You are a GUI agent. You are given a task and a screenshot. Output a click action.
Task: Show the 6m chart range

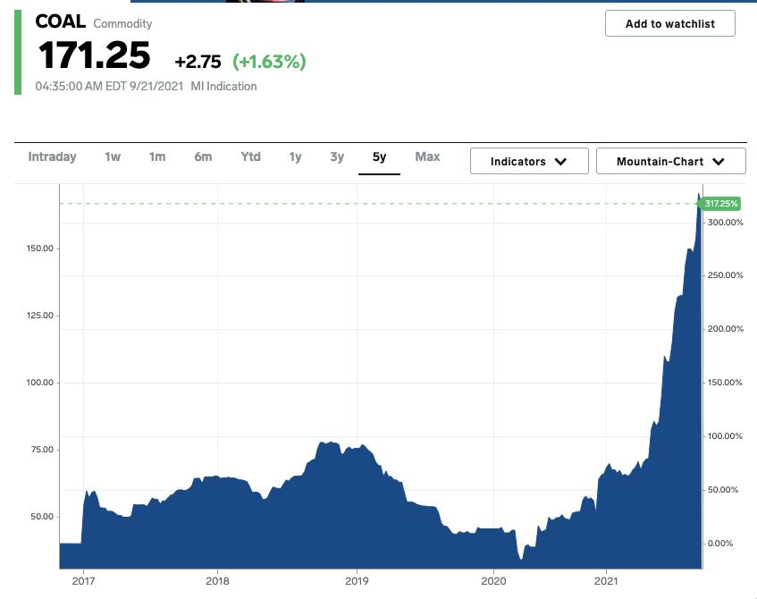[x=203, y=156]
